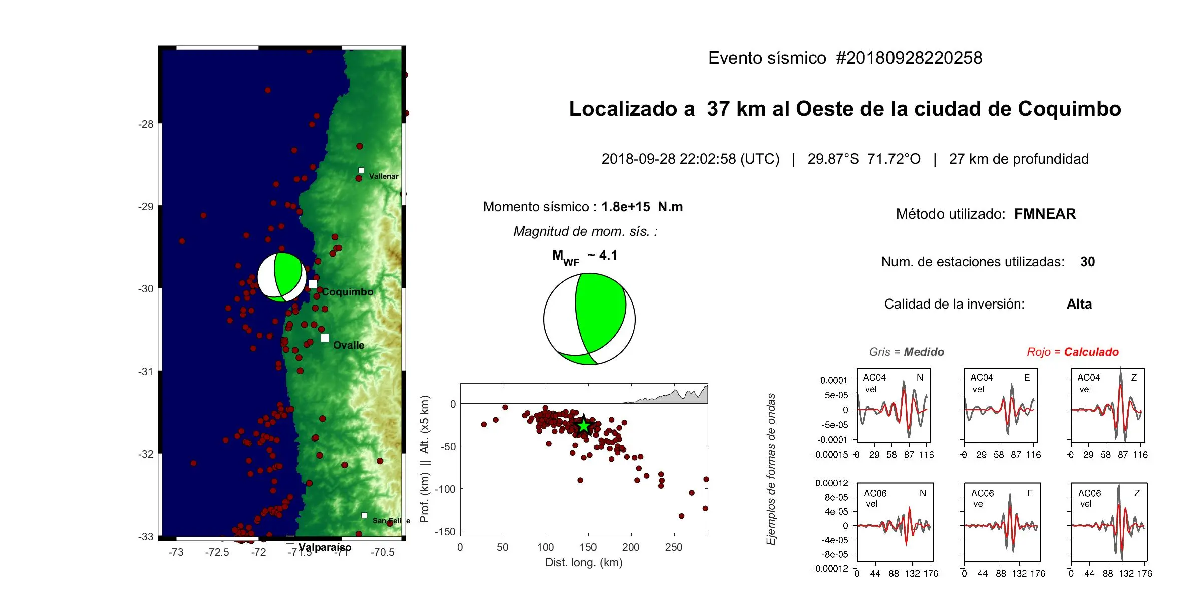This screenshot has width=1191, height=607.
Task: Click the label 'Ejemplos de formas de ondas'
Action: click(x=771, y=469)
